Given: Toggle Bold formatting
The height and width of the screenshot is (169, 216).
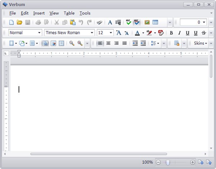Looking at the screenshot, I should (x=171, y=33).
